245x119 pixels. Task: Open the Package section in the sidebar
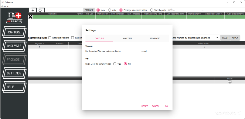click(x=14, y=59)
